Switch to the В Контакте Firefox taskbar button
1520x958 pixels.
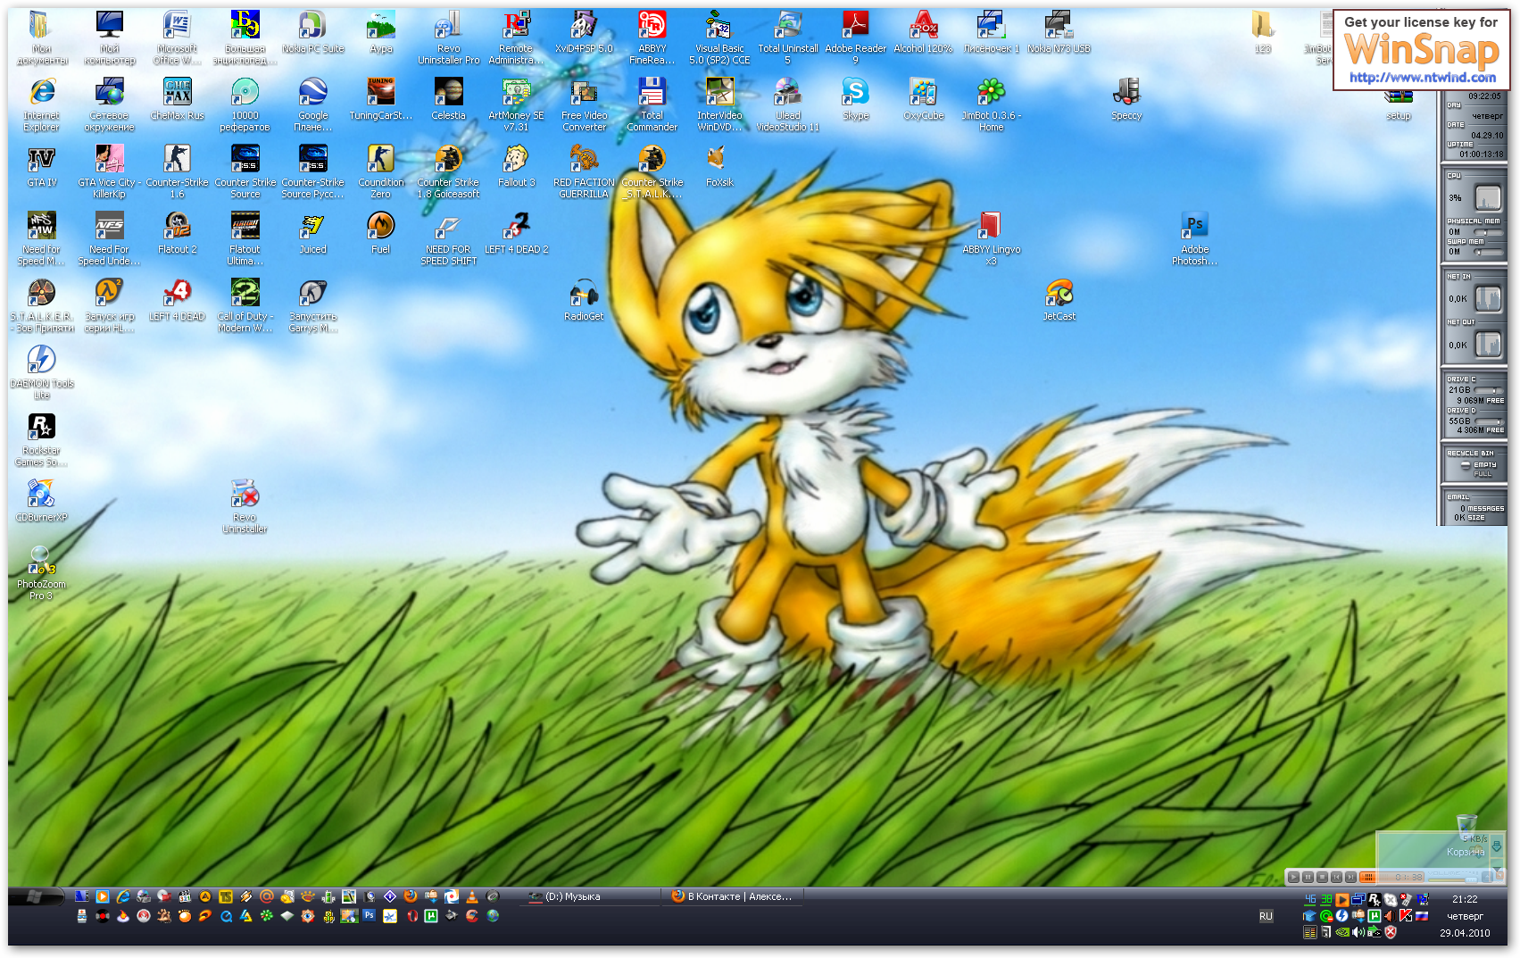pos(732,896)
